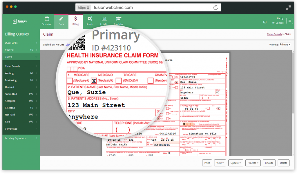This screenshot has width=297, height=180.
Task: Reload the page with the refresh icon
Action: [x=215, y=8]
